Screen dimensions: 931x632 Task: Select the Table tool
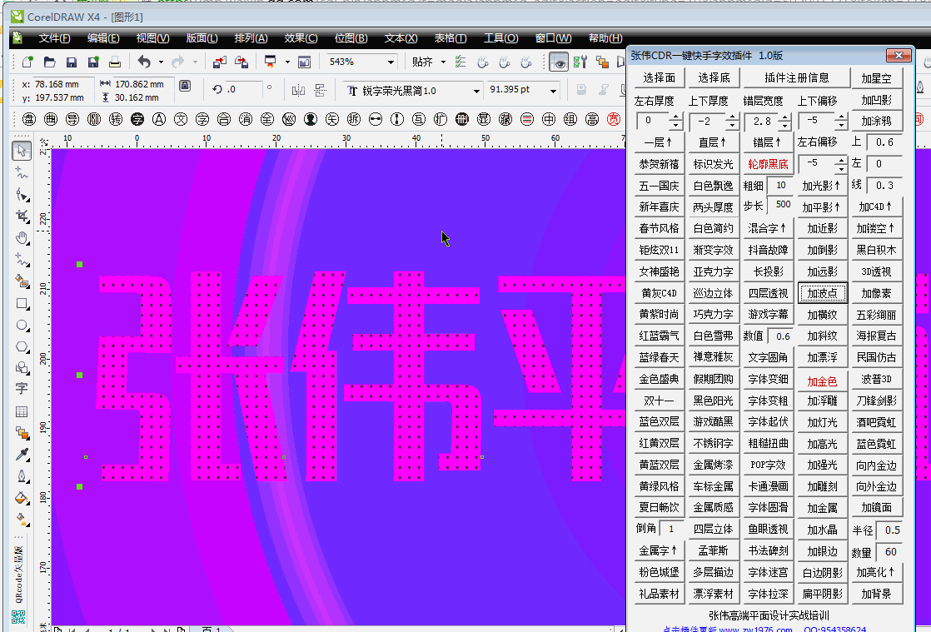22,411
